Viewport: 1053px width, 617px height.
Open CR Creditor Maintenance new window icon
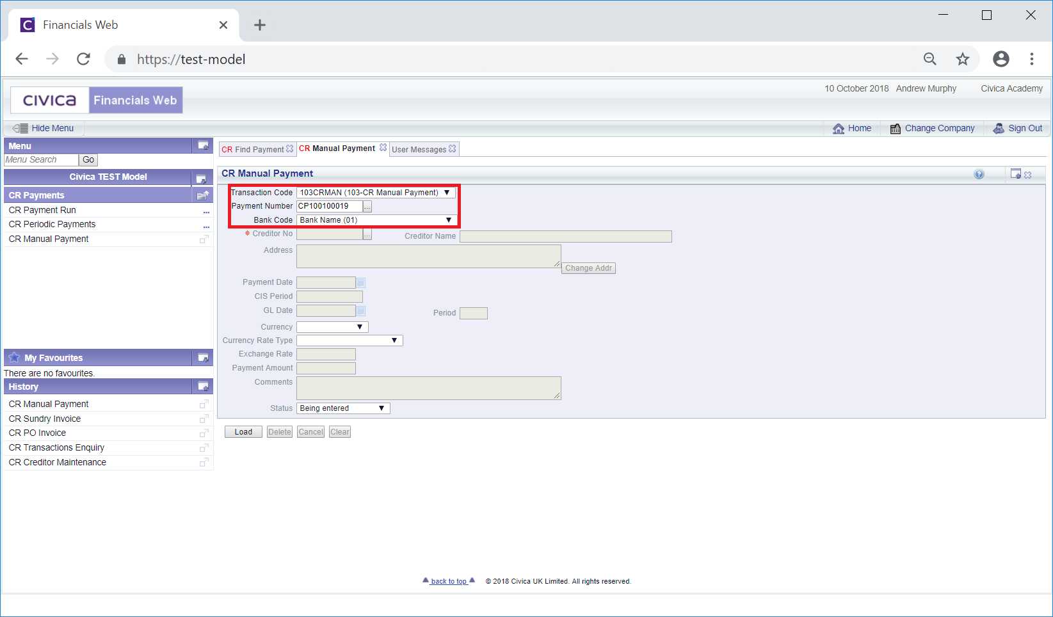click(204, 462)
